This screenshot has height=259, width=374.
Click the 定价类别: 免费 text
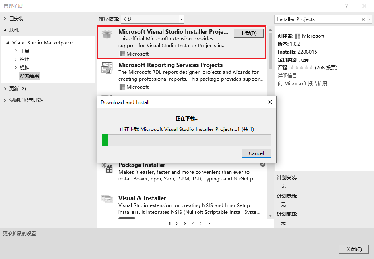pos(293,60)
